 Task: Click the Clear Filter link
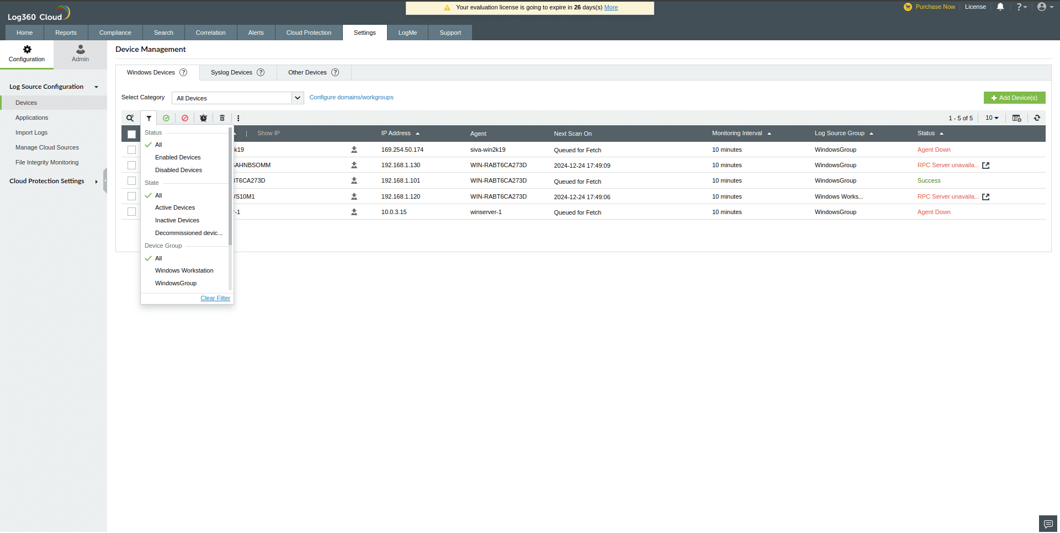tap(215, 299)
